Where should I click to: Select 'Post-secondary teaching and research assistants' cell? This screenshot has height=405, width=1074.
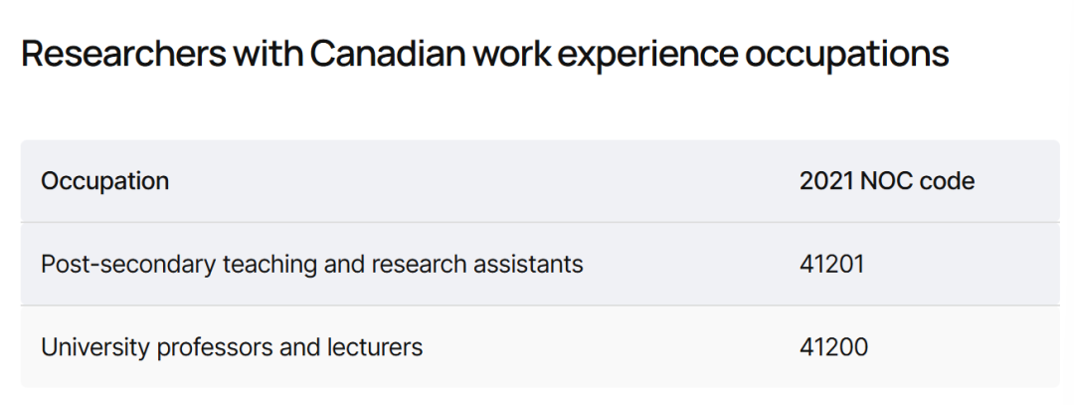311,264
